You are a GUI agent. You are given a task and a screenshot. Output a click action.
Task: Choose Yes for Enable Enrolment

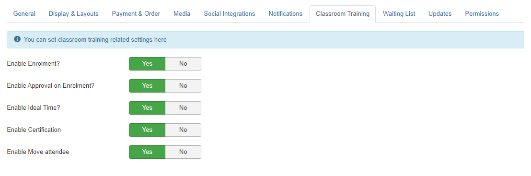point(147,64)
